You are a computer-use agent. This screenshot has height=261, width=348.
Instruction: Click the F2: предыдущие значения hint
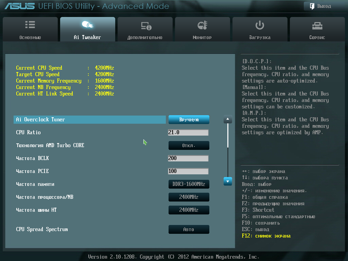(x=273, y=204)
